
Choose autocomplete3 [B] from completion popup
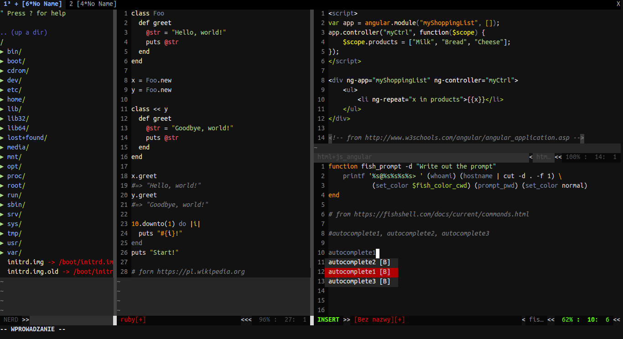[x=361, y=281]
